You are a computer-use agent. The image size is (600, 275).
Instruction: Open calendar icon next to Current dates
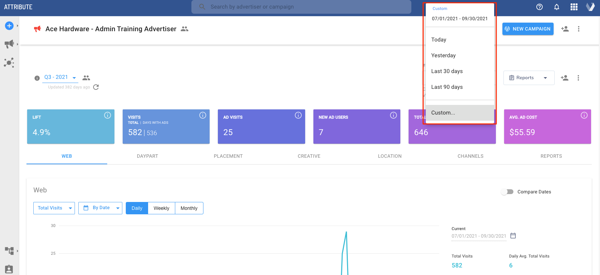[x=513, y=236]
